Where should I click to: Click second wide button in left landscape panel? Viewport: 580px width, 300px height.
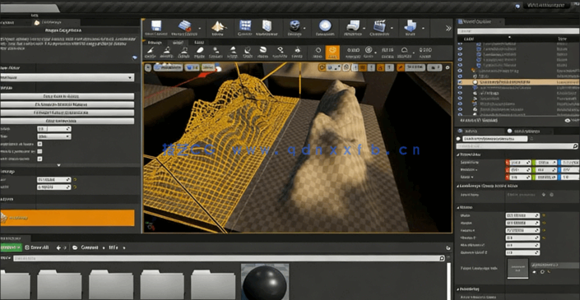67,104
